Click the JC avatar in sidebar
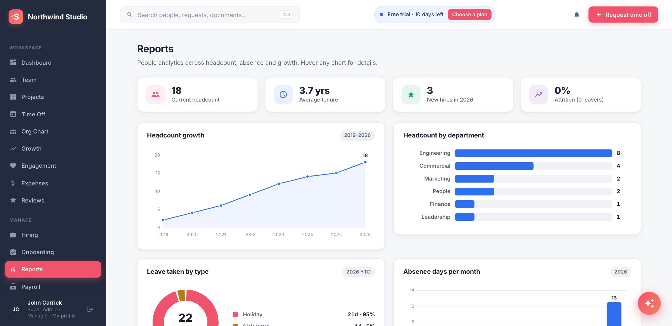Image resolution: width=672 pixels, height=326 pixels. pyautogui.click(x=16, y=309)
